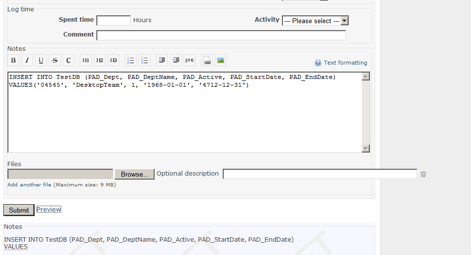Apply italic formatting in Notes toolbar
This screenshot has width=471, height=255.
[27, 60]
